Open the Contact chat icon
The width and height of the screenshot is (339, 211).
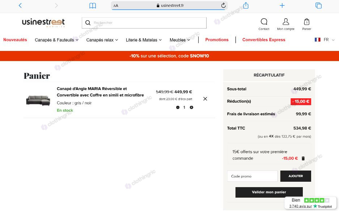pos(264,24)
